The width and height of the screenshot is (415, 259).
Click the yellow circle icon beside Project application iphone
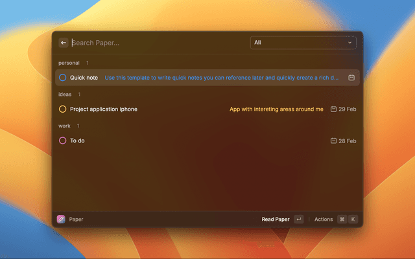tap(63, 109)
